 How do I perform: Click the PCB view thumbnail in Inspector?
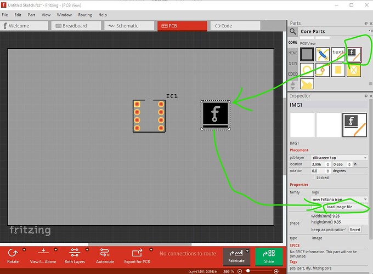pos(354,125)
